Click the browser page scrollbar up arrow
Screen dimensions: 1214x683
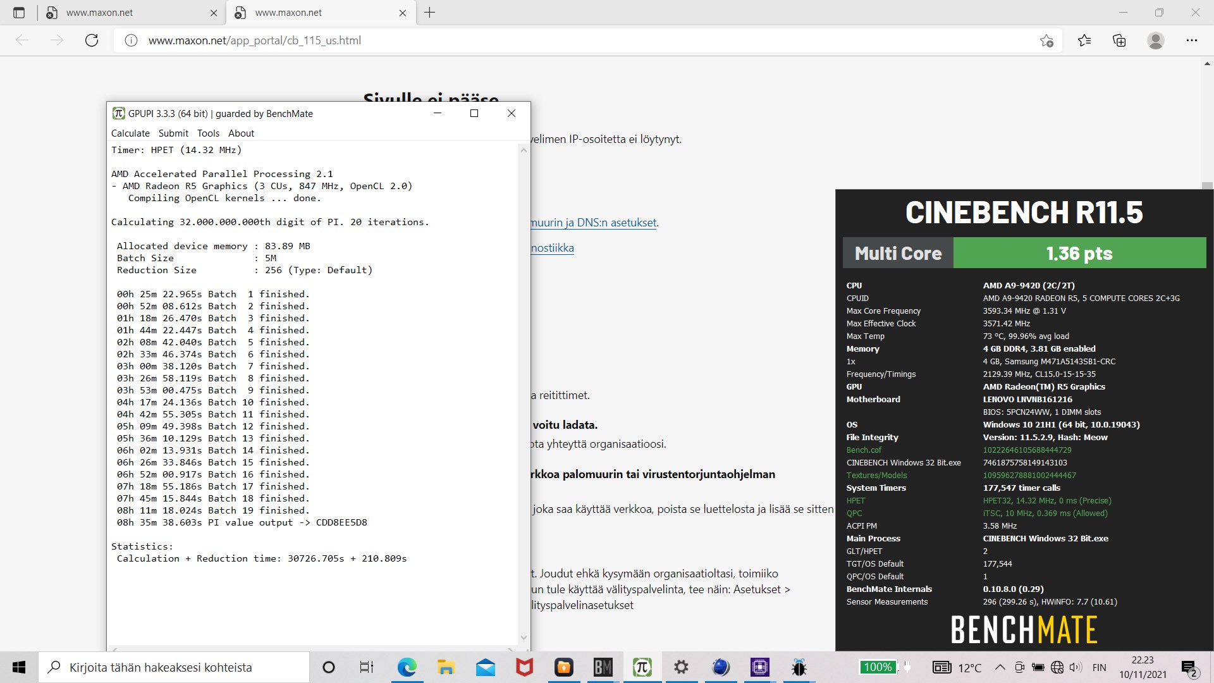(x=1207, y=64)
